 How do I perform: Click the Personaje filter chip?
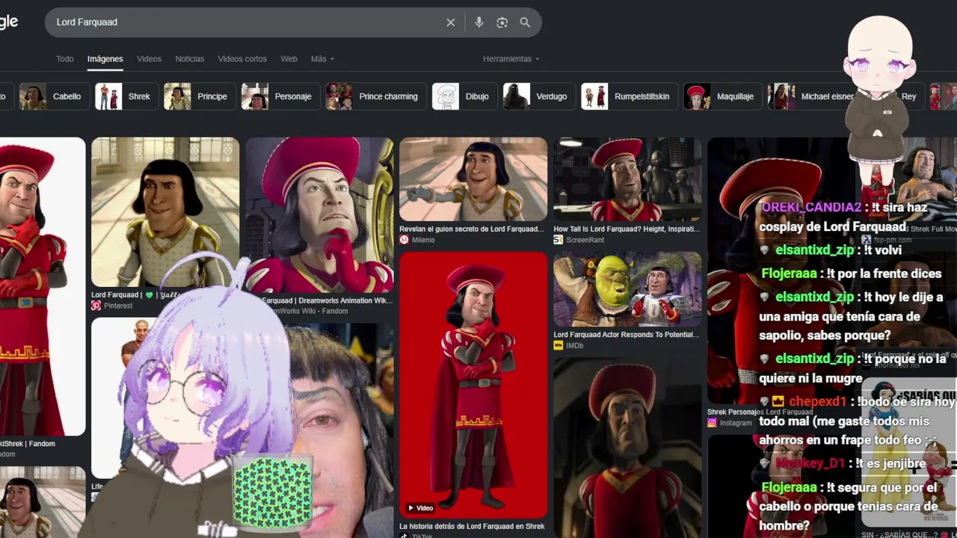[x=280, y=96]
